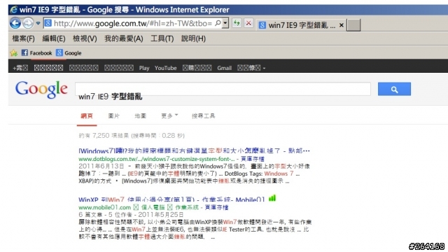Viewport: 448px width, 252px height.
Task: Click the 搜尋工具 button
Action: point(204,116)
